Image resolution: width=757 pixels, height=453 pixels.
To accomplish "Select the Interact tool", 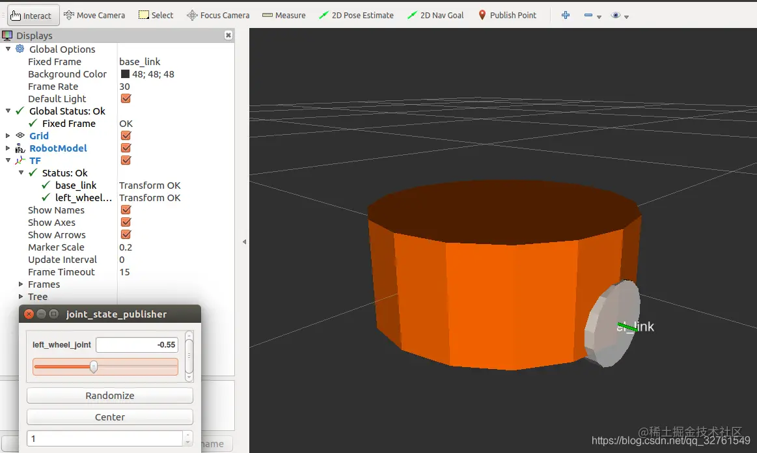I will [33, 16].
